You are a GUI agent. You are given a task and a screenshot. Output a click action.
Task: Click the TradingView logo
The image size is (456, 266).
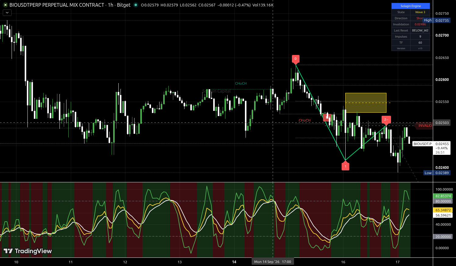coord(28,251)
